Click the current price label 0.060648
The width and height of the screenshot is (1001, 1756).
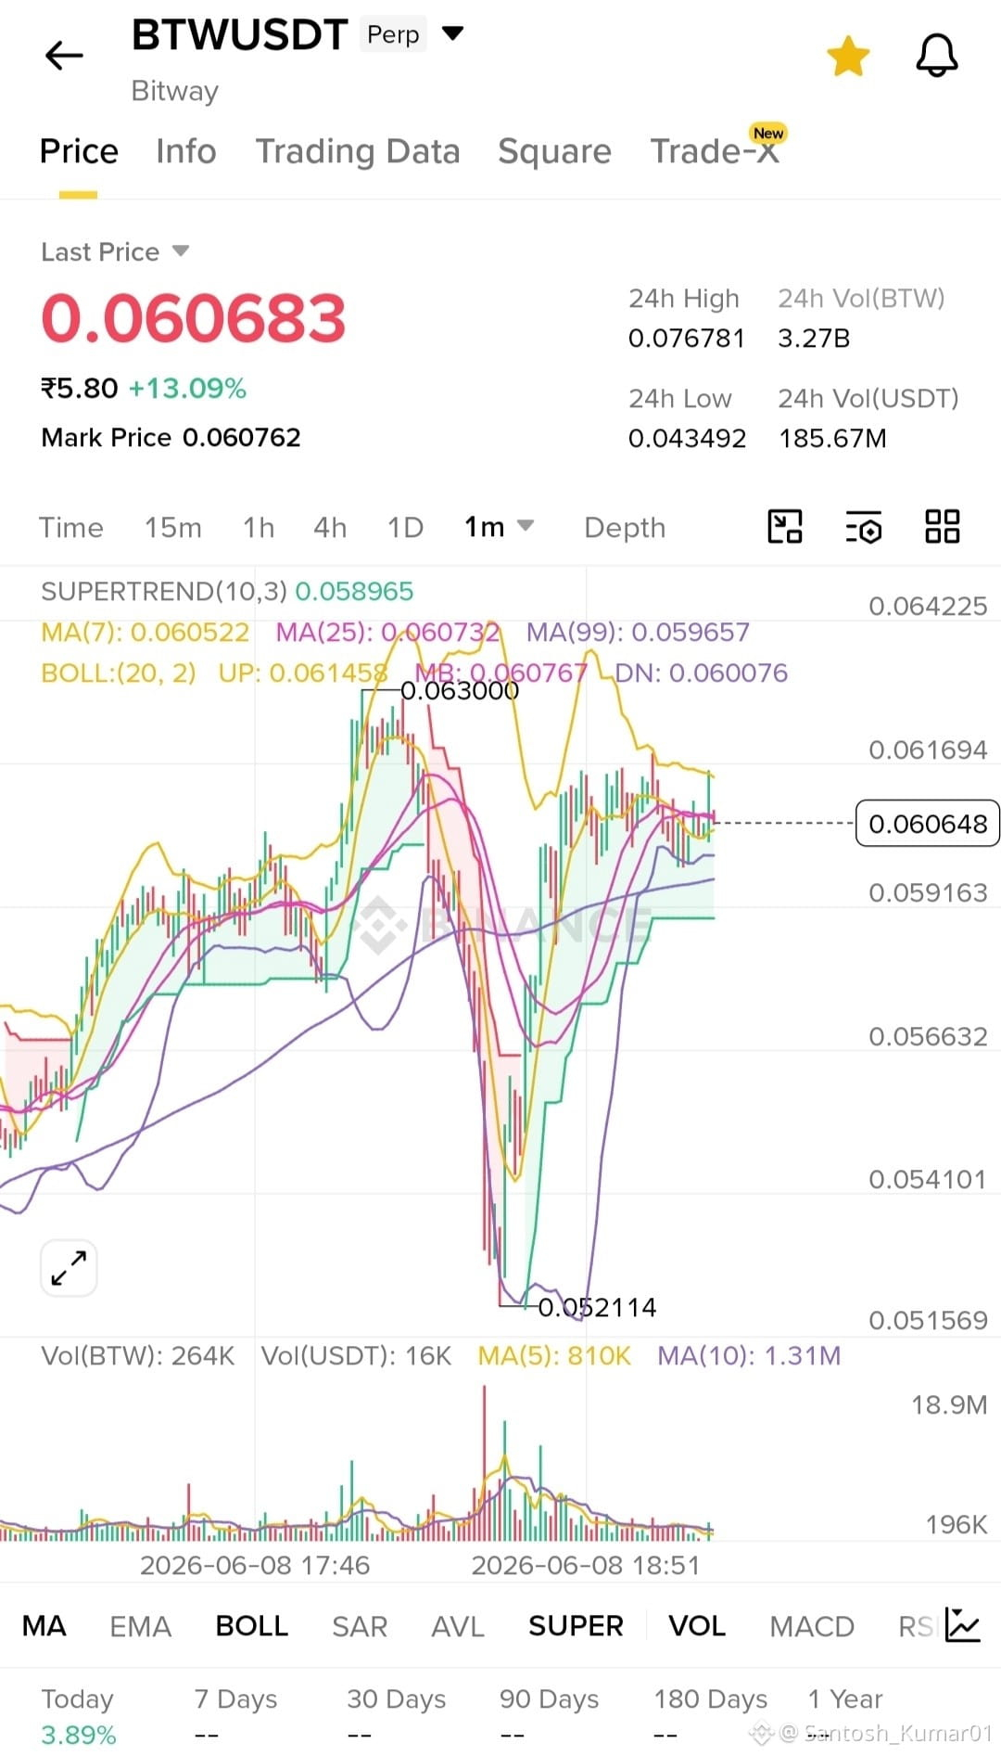click(x=928, y=824)
